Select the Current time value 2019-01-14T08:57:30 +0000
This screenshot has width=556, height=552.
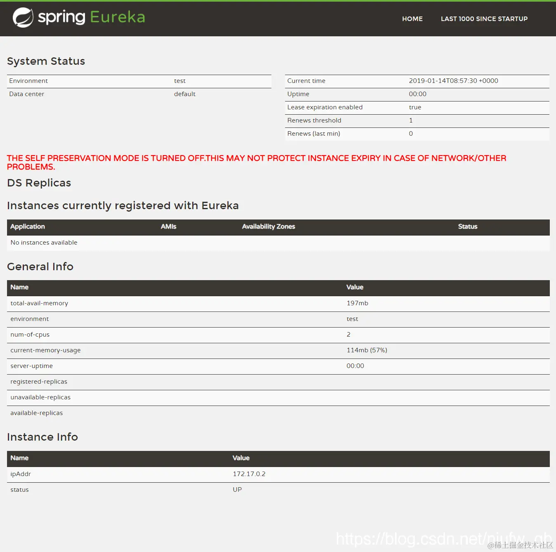pos(453,81)
